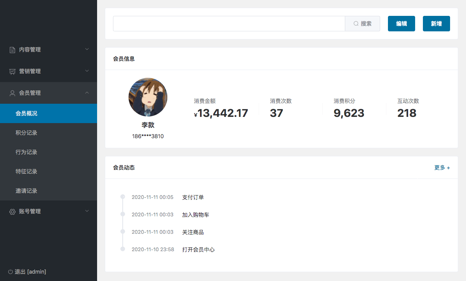Click the 关注商品 activity entry
Viewport: 466px width, 281px height.
[x=193, y=232]
